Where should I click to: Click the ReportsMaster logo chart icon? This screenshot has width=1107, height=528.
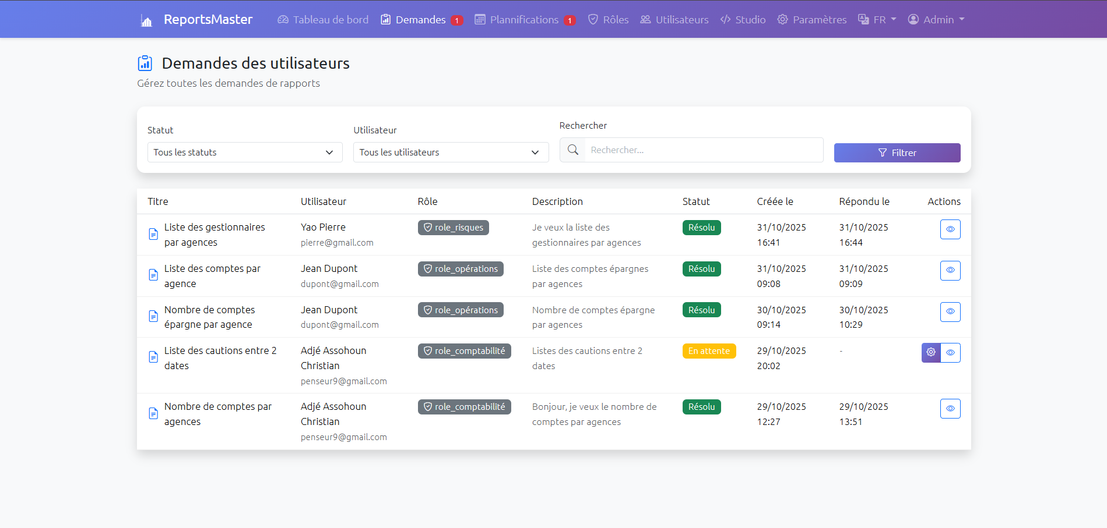coord(146,21)
